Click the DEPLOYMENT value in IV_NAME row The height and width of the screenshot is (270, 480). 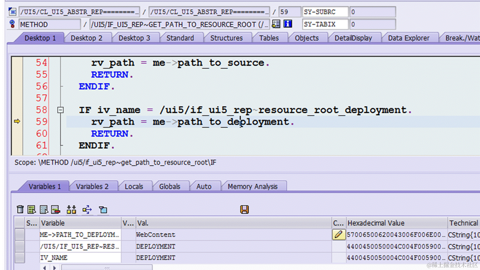(234, 258)
